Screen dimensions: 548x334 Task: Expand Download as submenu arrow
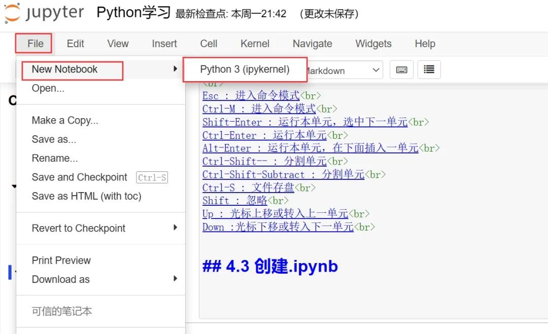(x=176, y=279)
